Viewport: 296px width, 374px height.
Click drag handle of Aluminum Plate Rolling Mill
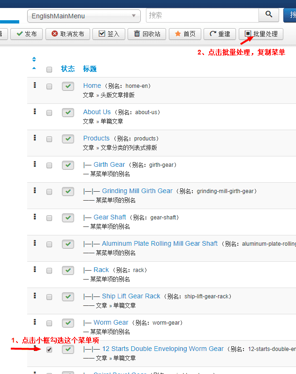(35, 243)
